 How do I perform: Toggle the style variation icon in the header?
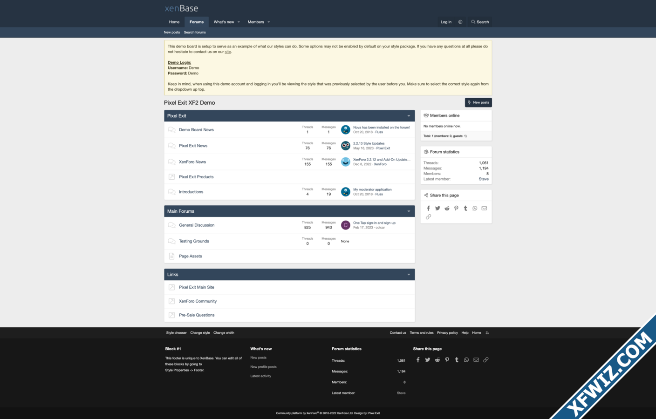[x=460, y=22]
